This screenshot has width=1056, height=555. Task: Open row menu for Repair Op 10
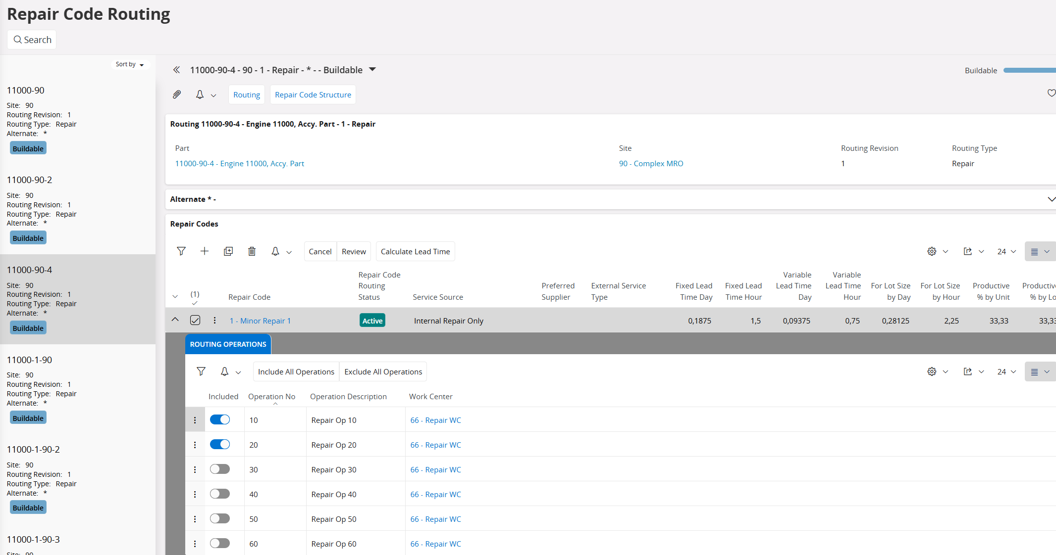pos(195,420)
